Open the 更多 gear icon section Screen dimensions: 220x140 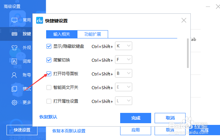[x=14, y=103]
